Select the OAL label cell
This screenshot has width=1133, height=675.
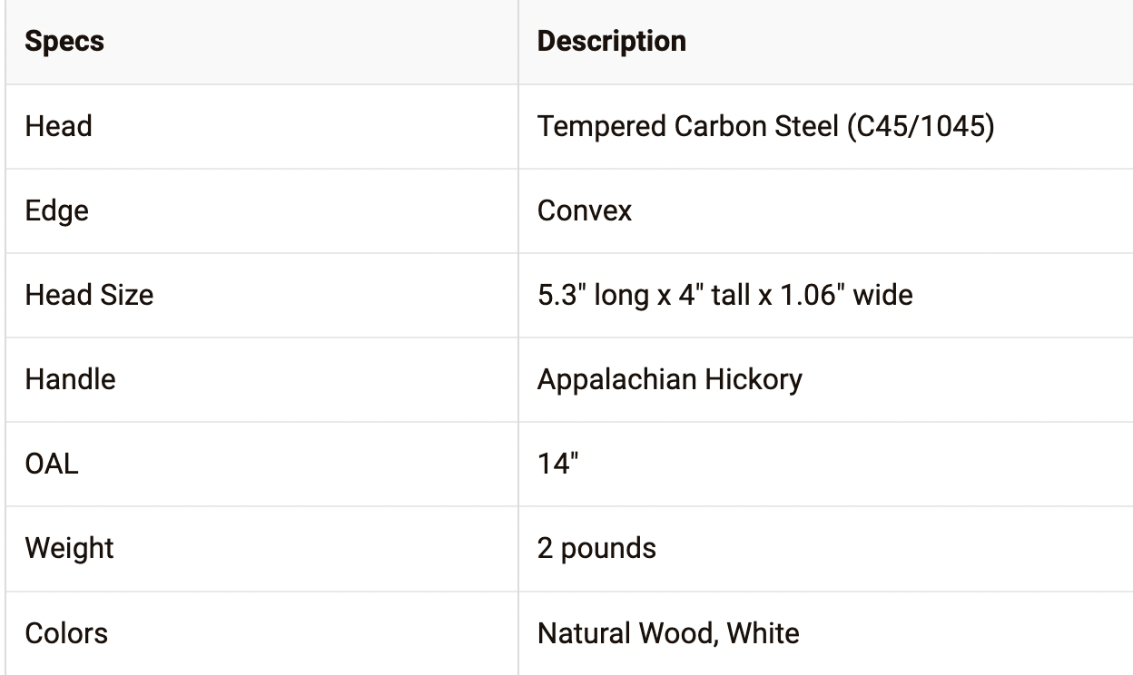[52, 464]
